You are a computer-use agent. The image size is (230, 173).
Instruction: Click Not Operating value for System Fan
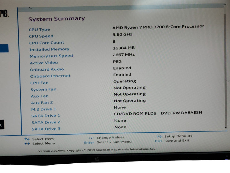pyautogui.click(x=130, y=88)
